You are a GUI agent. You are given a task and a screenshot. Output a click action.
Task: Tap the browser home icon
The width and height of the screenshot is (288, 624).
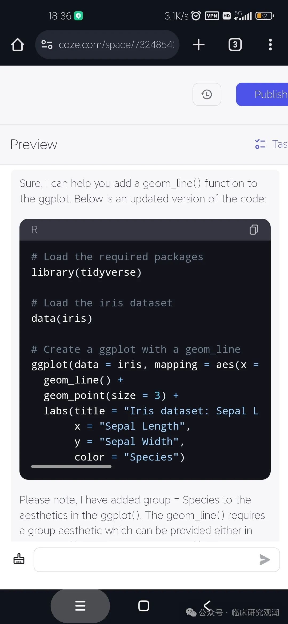(18, 45)
